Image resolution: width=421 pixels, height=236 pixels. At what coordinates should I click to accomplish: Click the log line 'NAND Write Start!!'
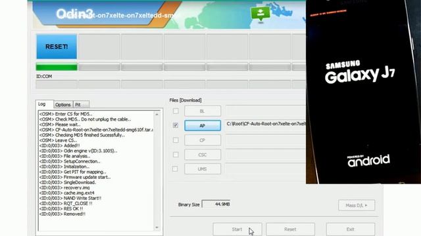pos(70,198)
